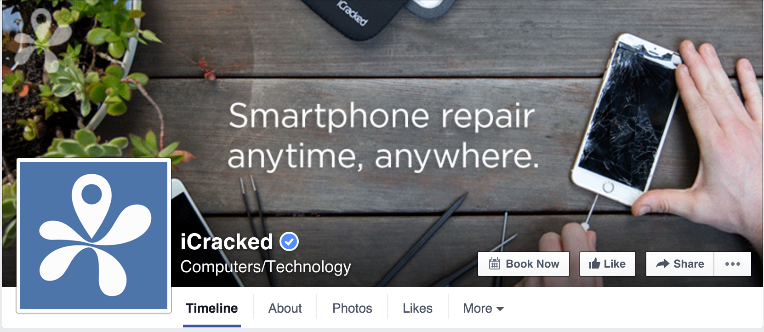Open the Likes tab
This screenshot has width=764, height=332.
(x=417, y=308)
